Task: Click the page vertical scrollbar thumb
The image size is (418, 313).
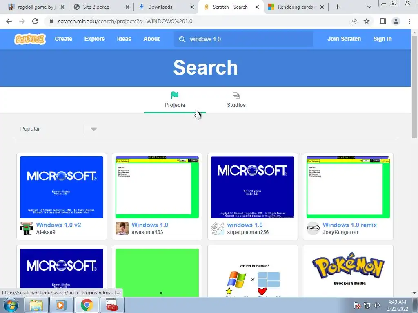Action: [414, 87]
